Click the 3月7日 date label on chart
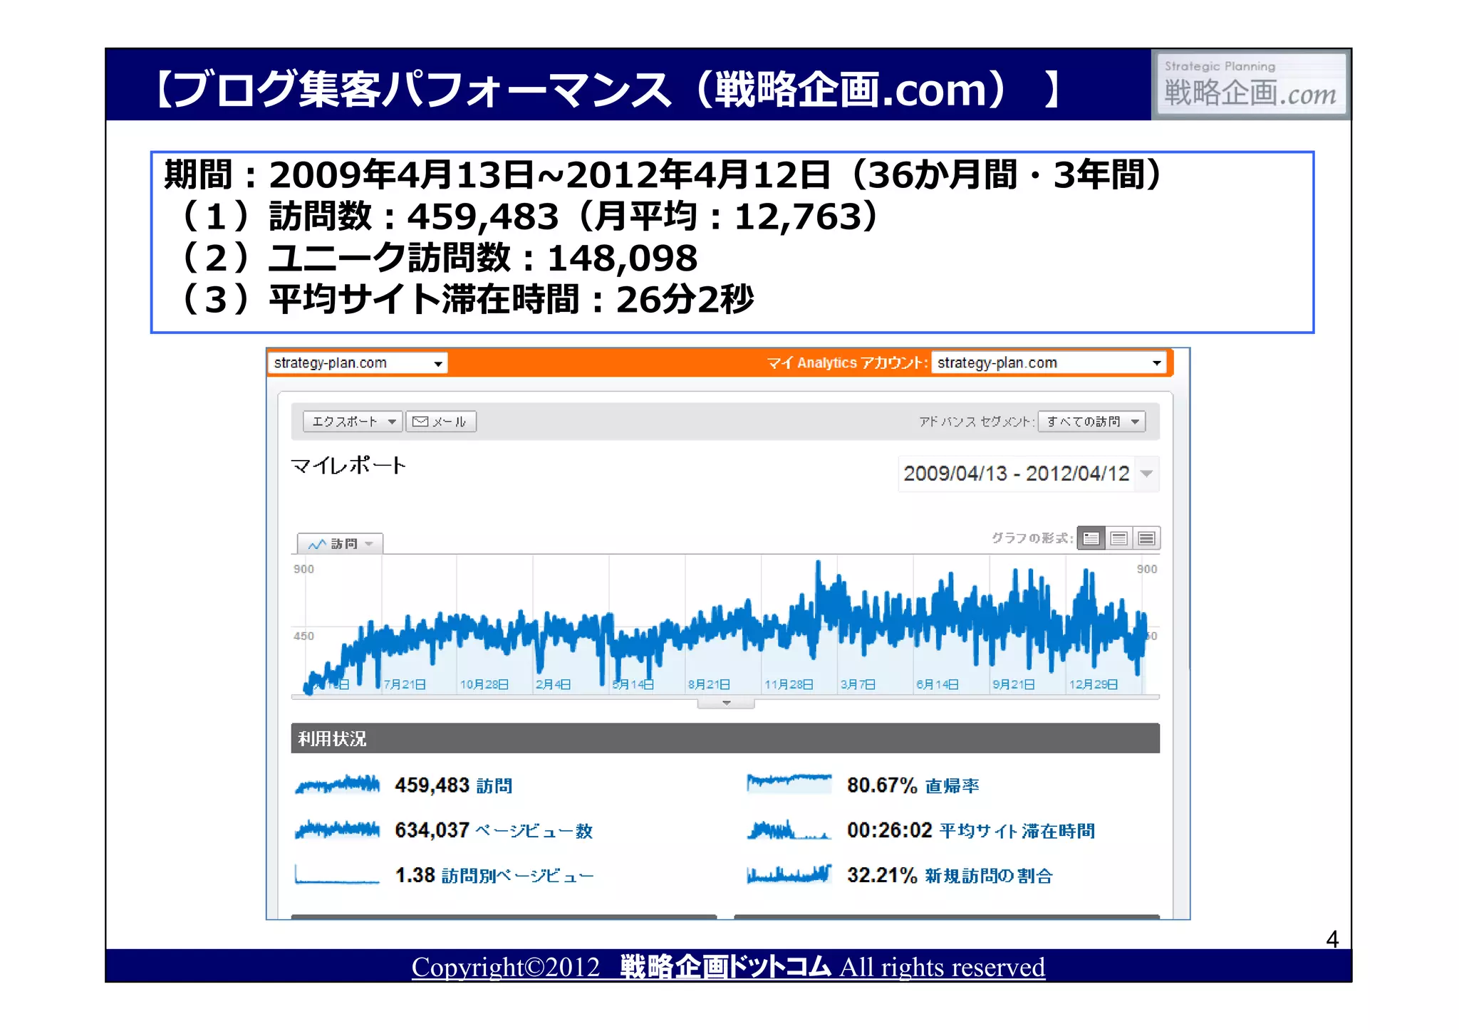The image size is (1459, 1031). coord(858,684)
